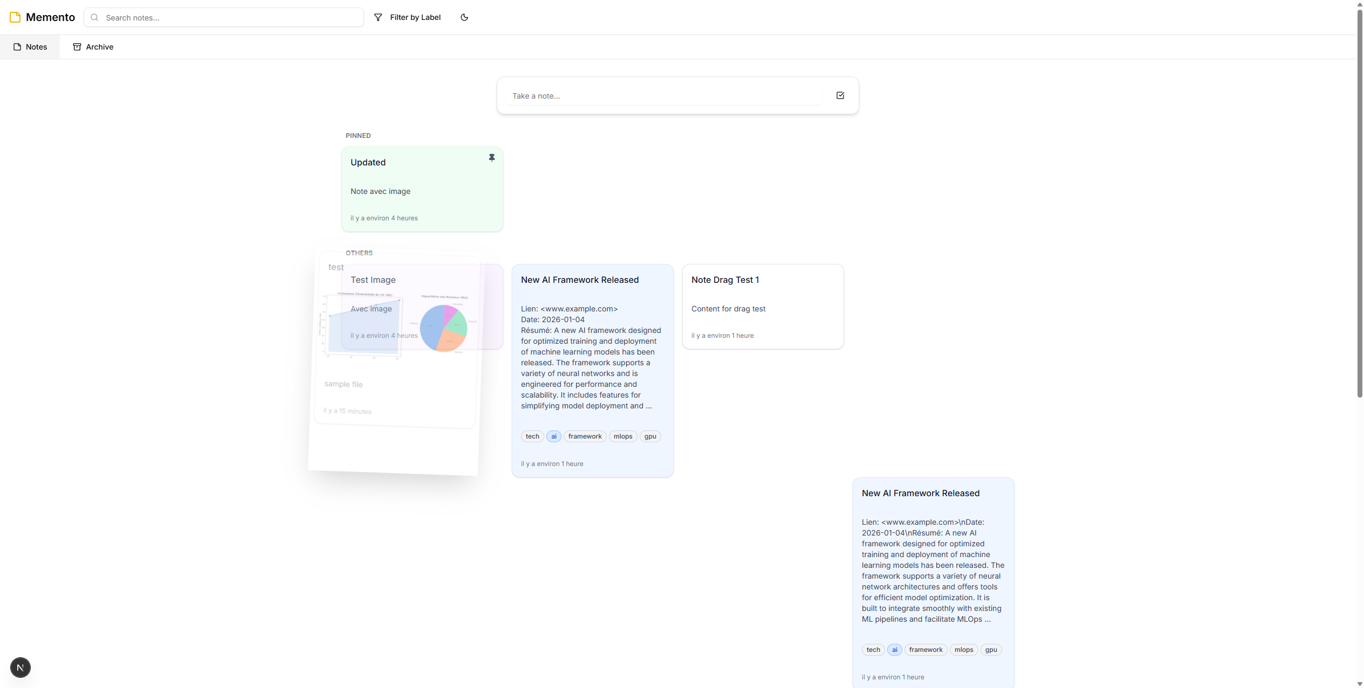Click the Take a note field
This screenshot has width=1364, height=688.
663,96
